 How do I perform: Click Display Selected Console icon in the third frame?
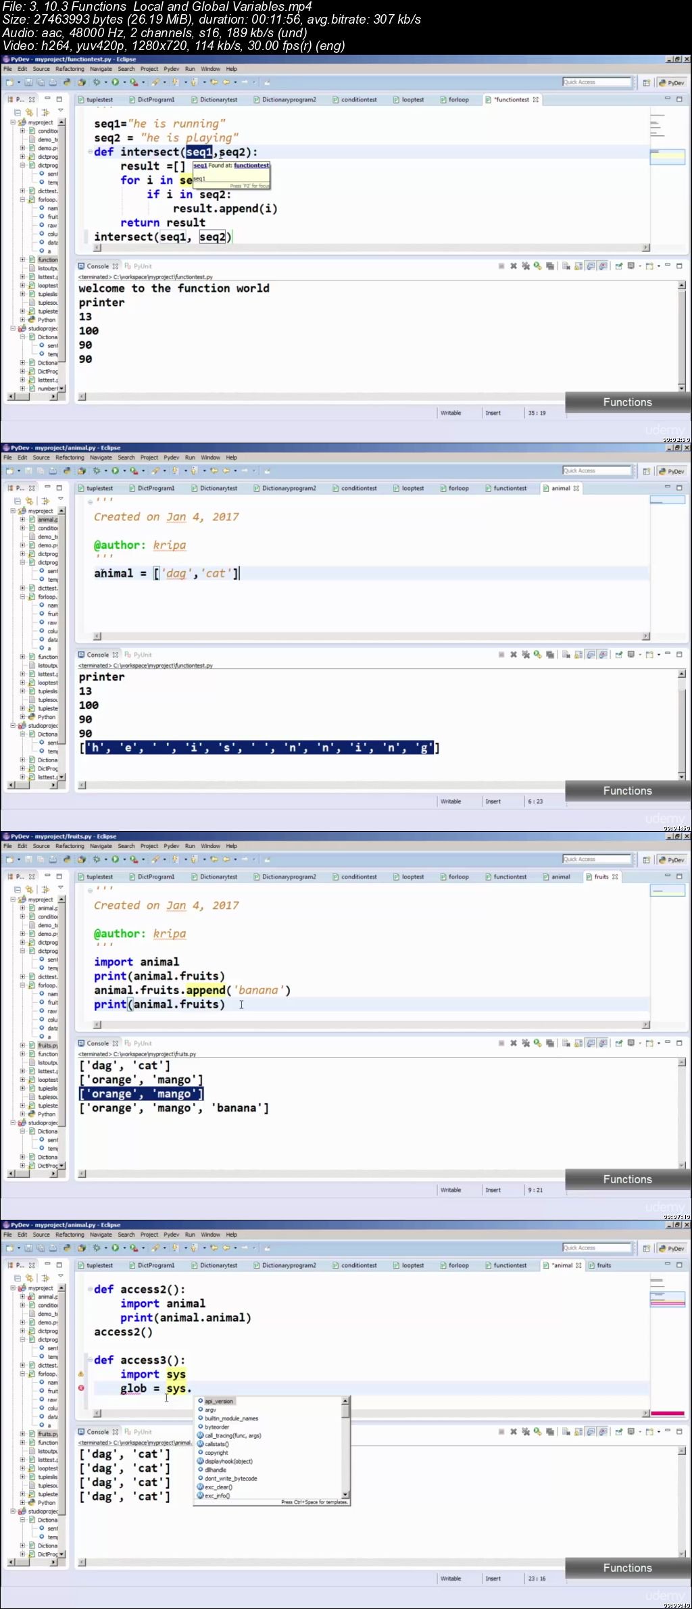[x=631, y=1043]
